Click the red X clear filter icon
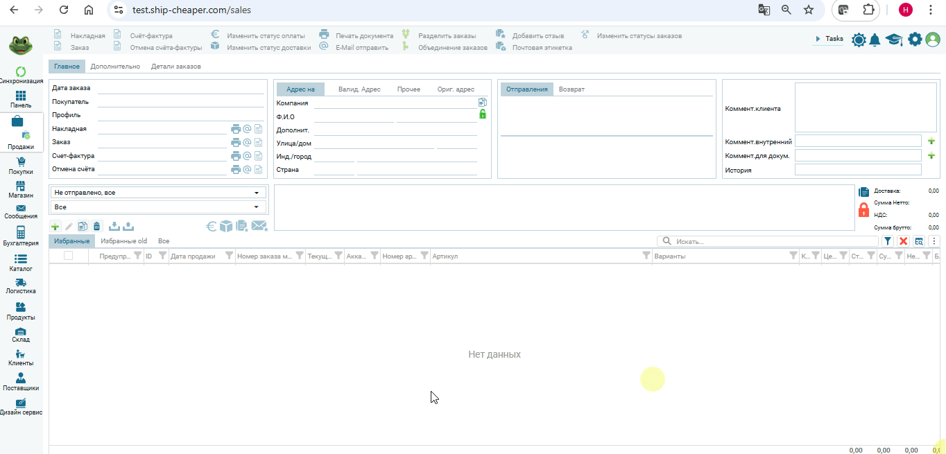The image size is (946, 454). tap(903, 241)
